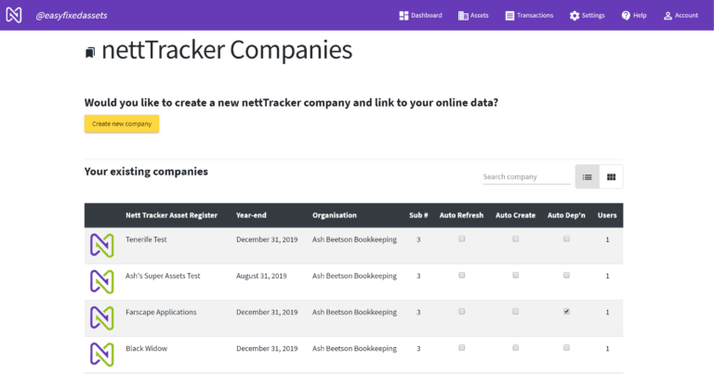Toggle Auto Dep'n for Ash's Super Assets Test
The image size is (714, 374).
pyautogui.click(x=566, y=275)
